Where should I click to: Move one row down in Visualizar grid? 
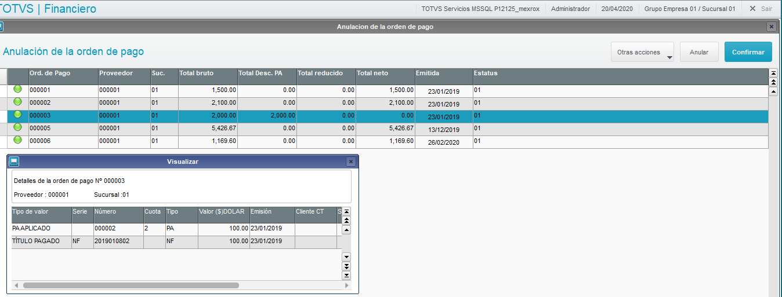tap(346, 256)
